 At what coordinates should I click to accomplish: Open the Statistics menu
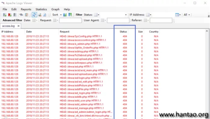(x=41, y=9)
